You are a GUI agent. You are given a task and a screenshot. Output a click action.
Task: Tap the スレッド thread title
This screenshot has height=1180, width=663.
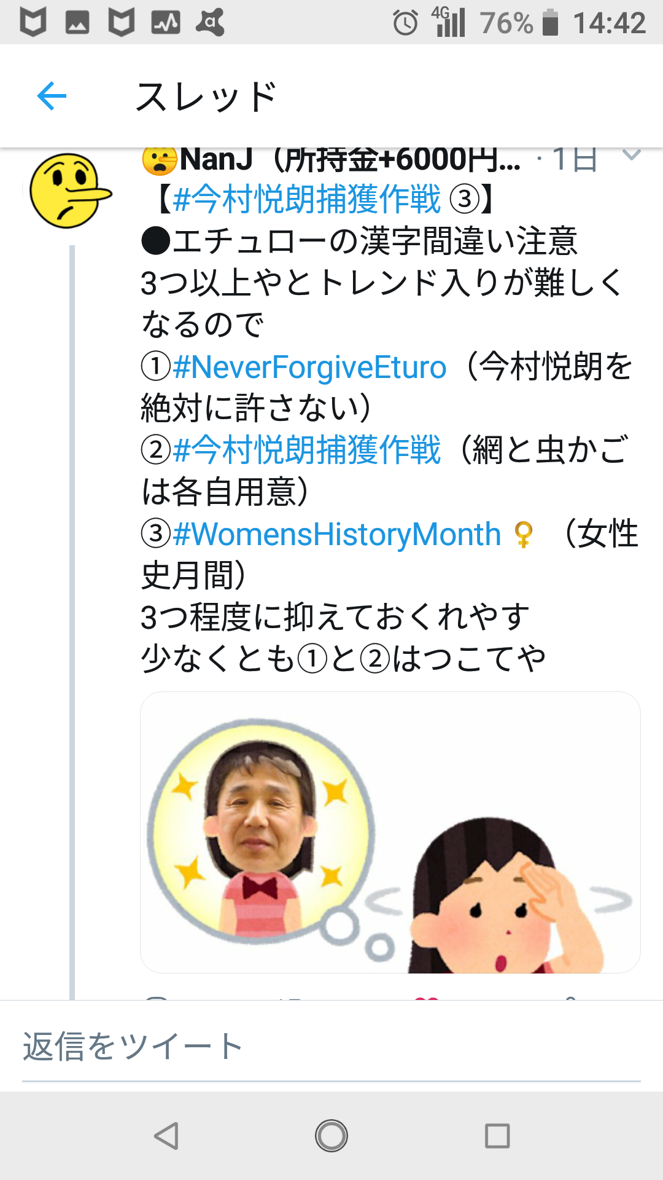pos(206,96)
